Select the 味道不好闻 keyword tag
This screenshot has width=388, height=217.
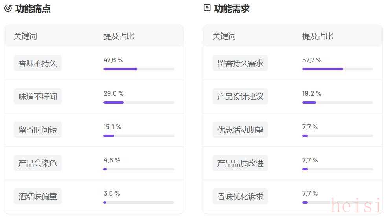point(38,97)
